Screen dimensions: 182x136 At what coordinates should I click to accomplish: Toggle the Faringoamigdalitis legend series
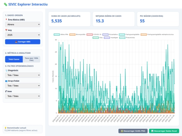click(x=129, y=35)
